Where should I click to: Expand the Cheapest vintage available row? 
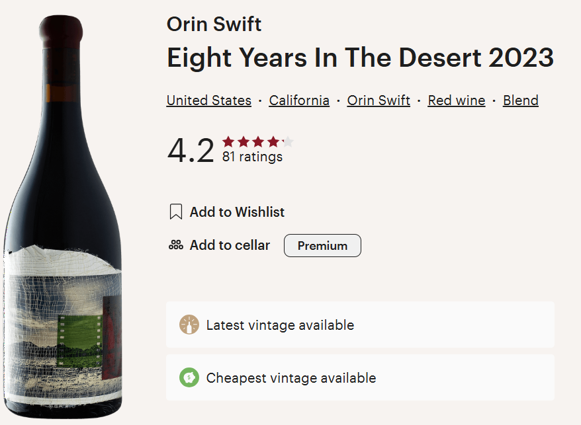pos(360,377)
